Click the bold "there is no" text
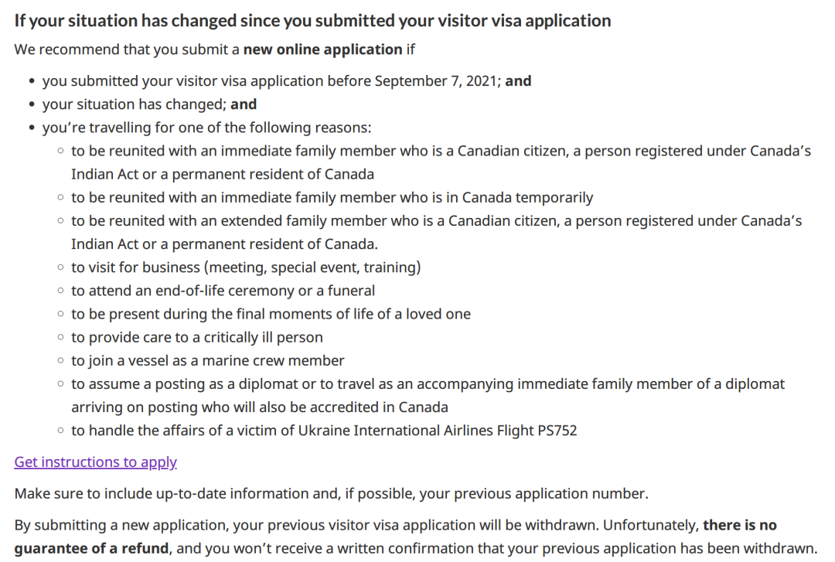 pyautogui.click(x=739, y=526)
